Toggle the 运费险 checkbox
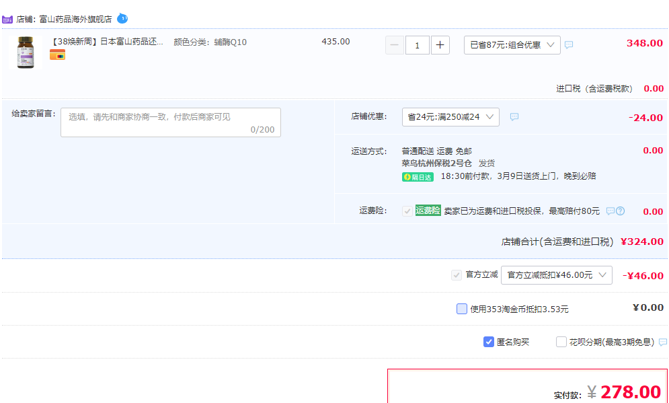This screenshot has height=403, width=669. (x=407, y=211)
